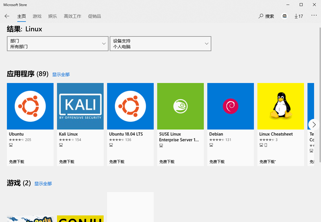321x222 pixels.
Task: Click the PC device icon under Ubuntu
Action: (11, 145)
